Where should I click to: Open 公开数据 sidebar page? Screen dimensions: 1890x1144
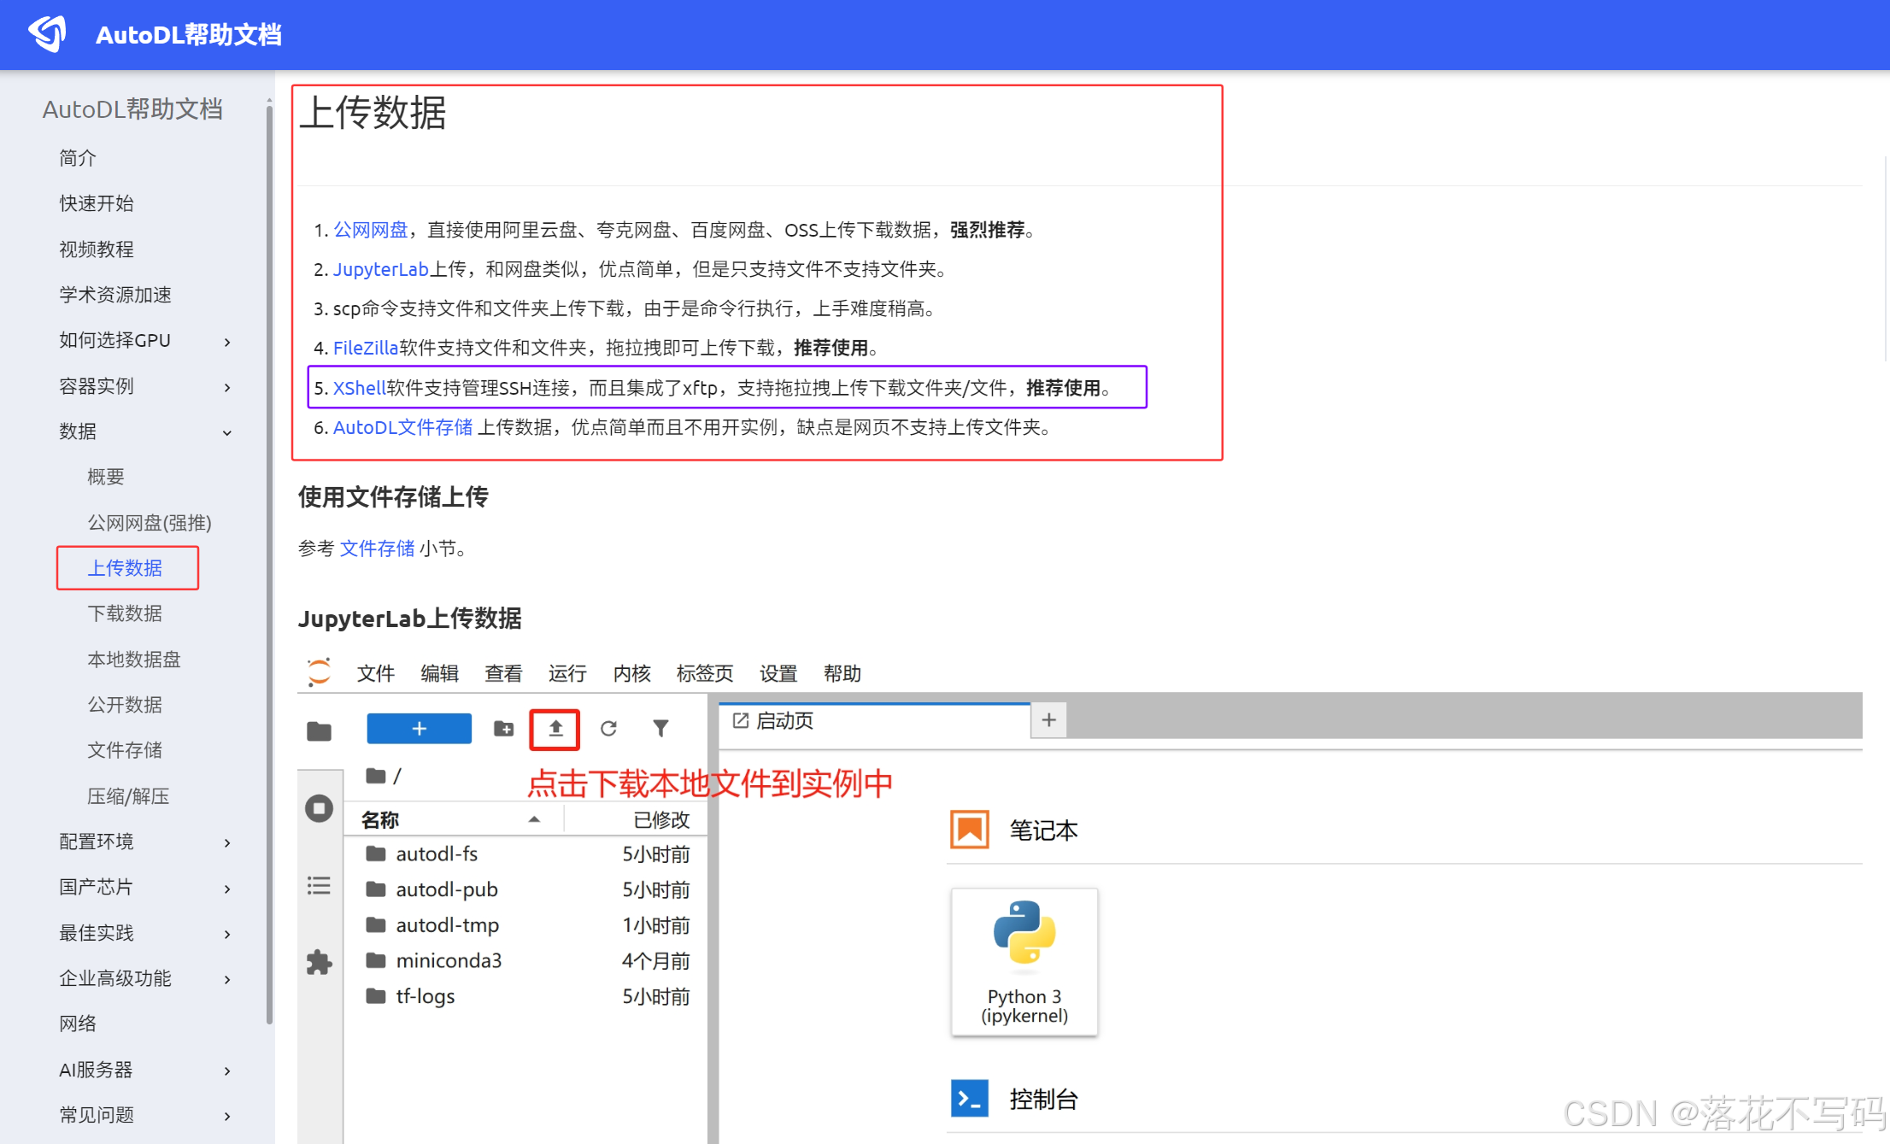point(125,705)
